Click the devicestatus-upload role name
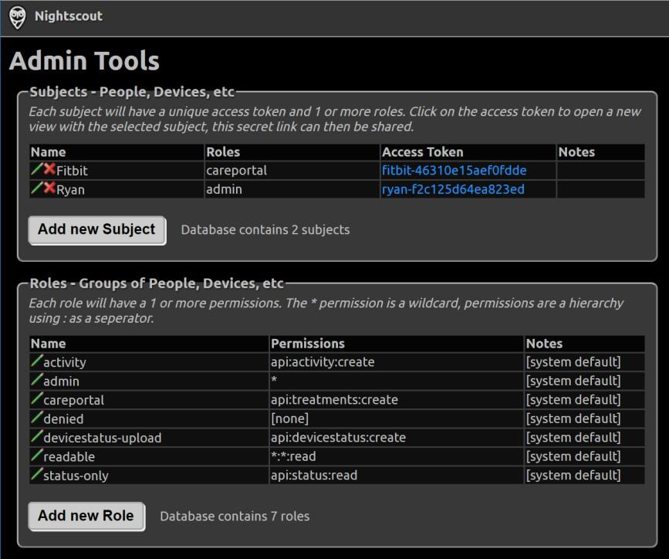 click(103, 438)
